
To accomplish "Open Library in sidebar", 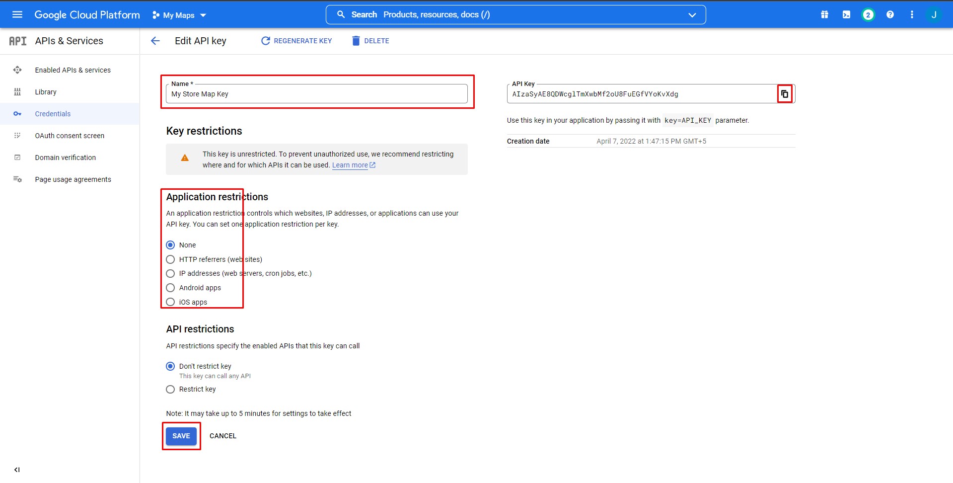I will (x=70, y=92).
